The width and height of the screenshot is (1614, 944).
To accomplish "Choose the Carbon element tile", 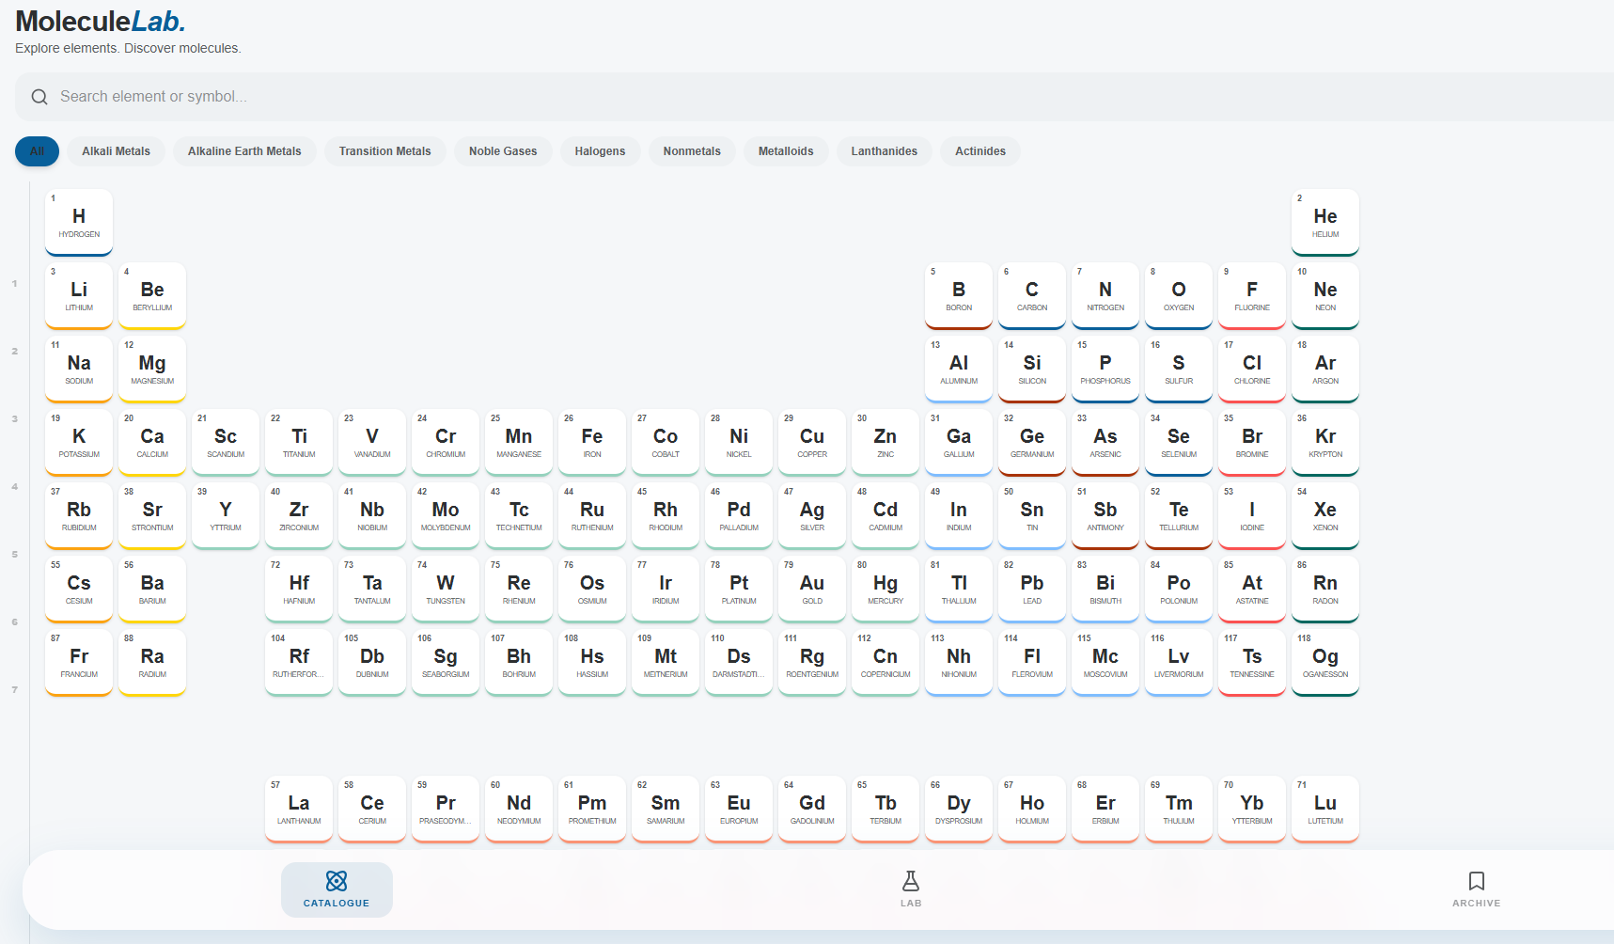I will click(x=1032, y=295).
